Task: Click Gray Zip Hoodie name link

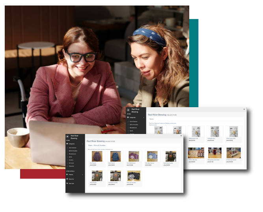Action: point(131,182)
